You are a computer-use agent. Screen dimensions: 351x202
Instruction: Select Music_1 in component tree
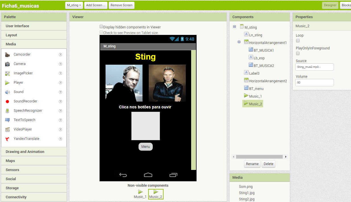[x=255, y=96]
